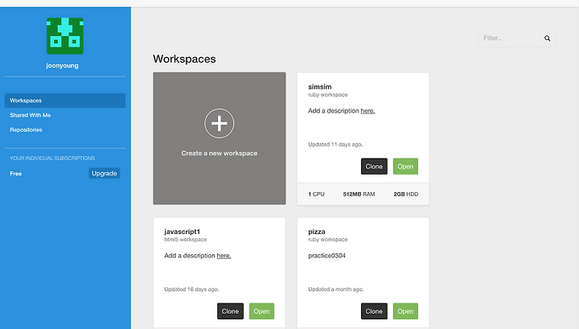Viewport: 579px width, 329px height.
Task: Open the Workspaces sidebar item
Action: 65,101
